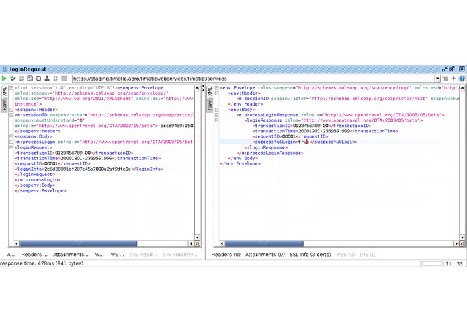Viewport: 467px width, 332px height.
Task: Collapse soapenv:Envelope node in request editor
Action: (11, 88)
